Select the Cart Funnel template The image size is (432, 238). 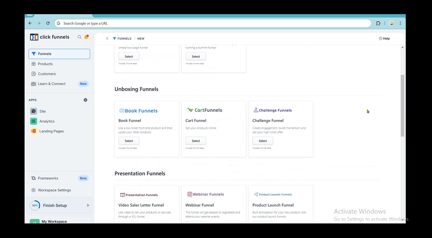[196, 141]
